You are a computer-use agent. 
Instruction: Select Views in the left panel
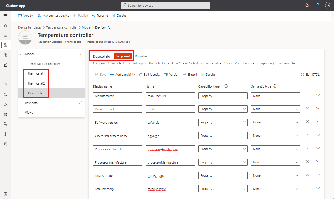pos(29,113)
